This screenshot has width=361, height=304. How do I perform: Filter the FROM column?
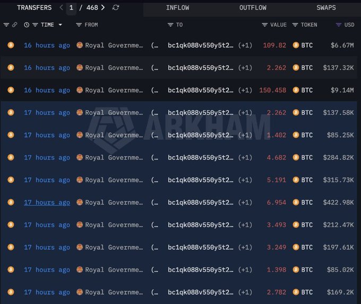(79, 24)
